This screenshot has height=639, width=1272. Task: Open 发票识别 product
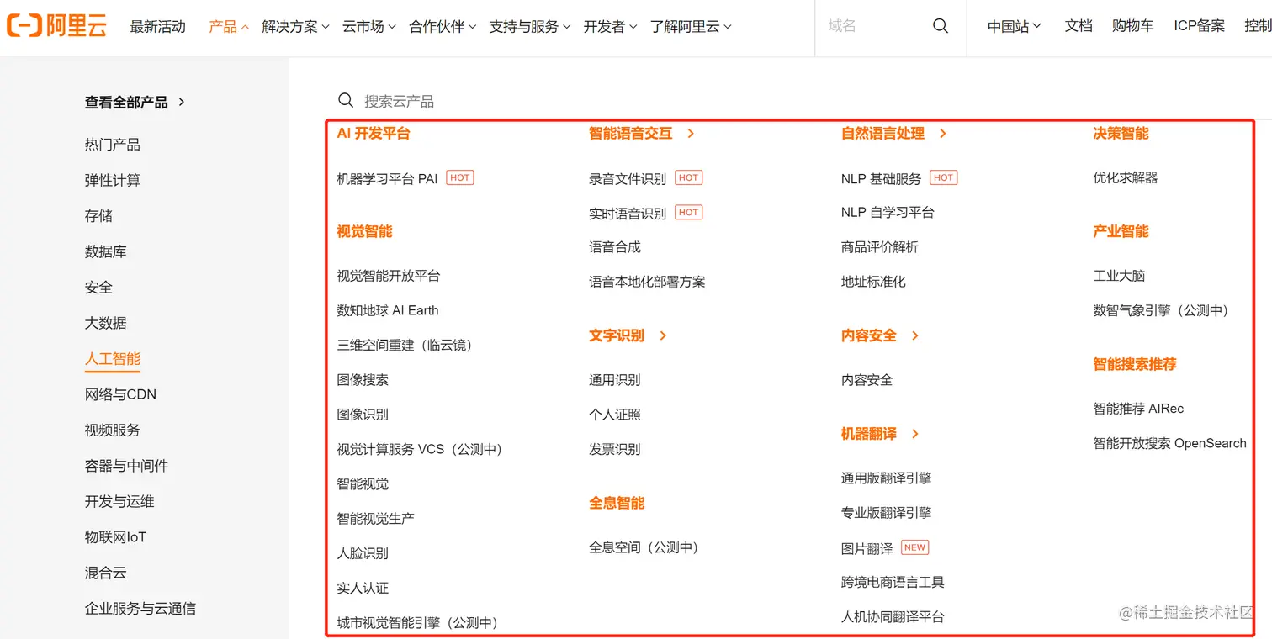click(x=615, y=449)
